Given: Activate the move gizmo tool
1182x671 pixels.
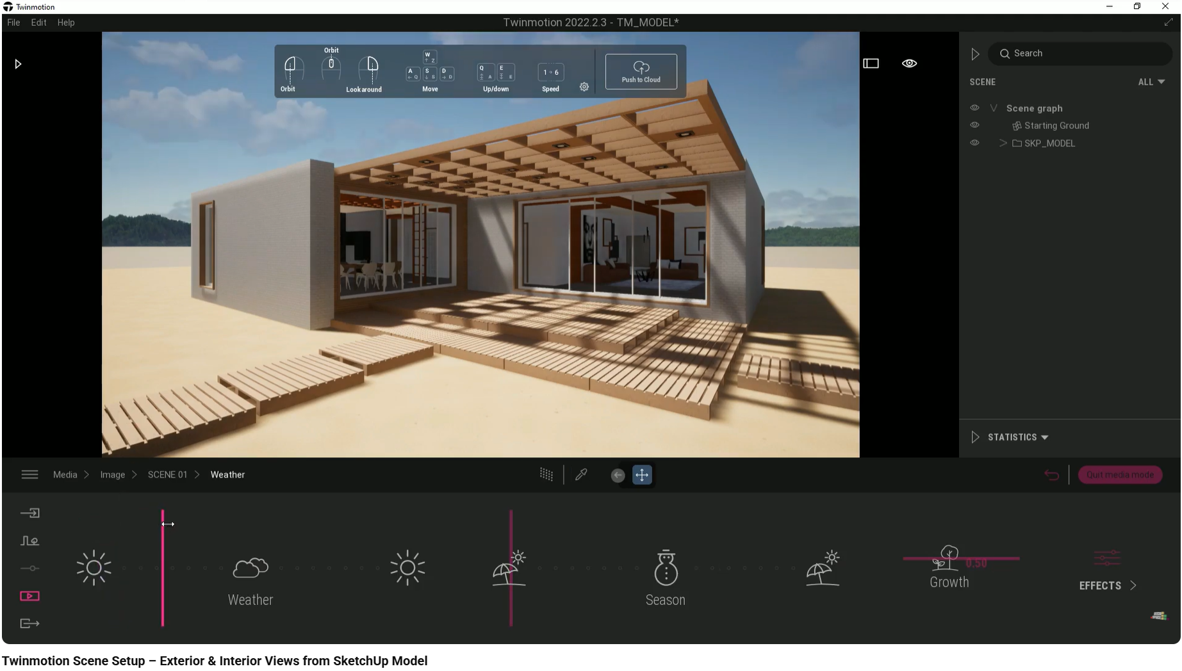Looking at the screenshot, I should coord(641,474).
